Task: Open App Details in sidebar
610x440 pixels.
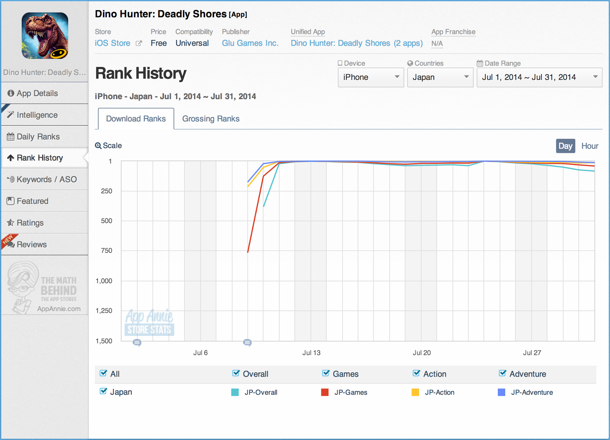Action: coord(45,93)
